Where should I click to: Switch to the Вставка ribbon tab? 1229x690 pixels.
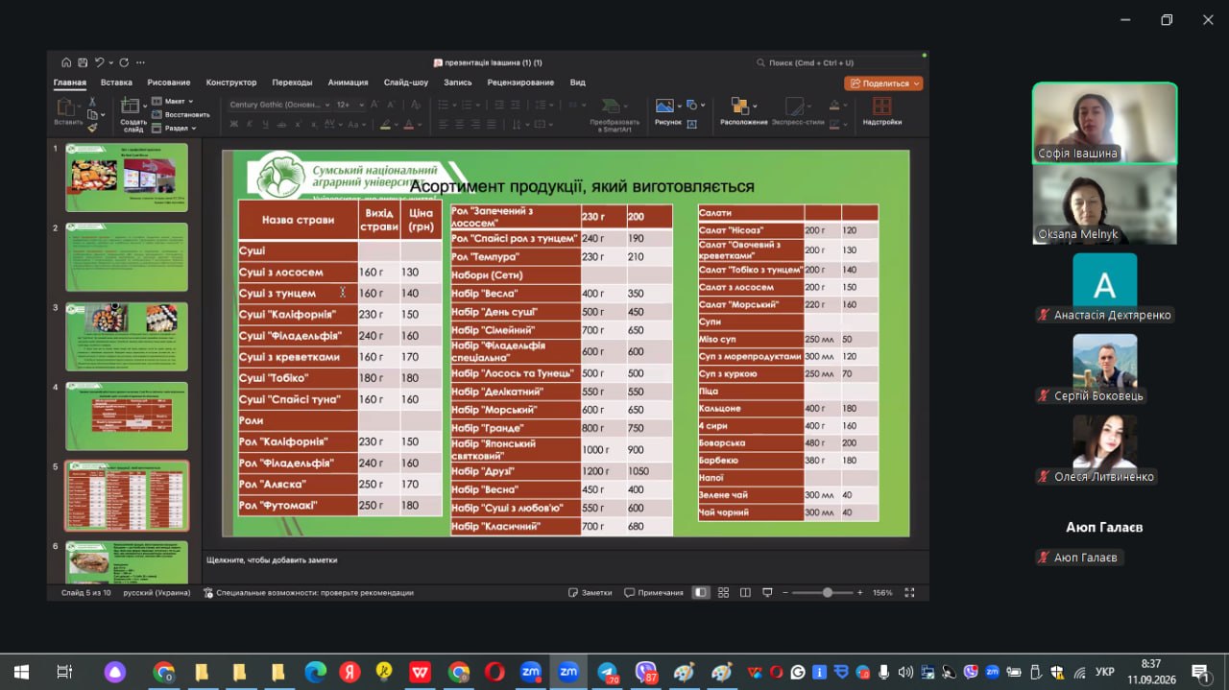tap(116, 83)
